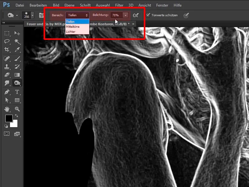The height and width of the screenshot is (187, 249).
Task: Toggle Quick Mask mode
Action: tap(7, 134)
